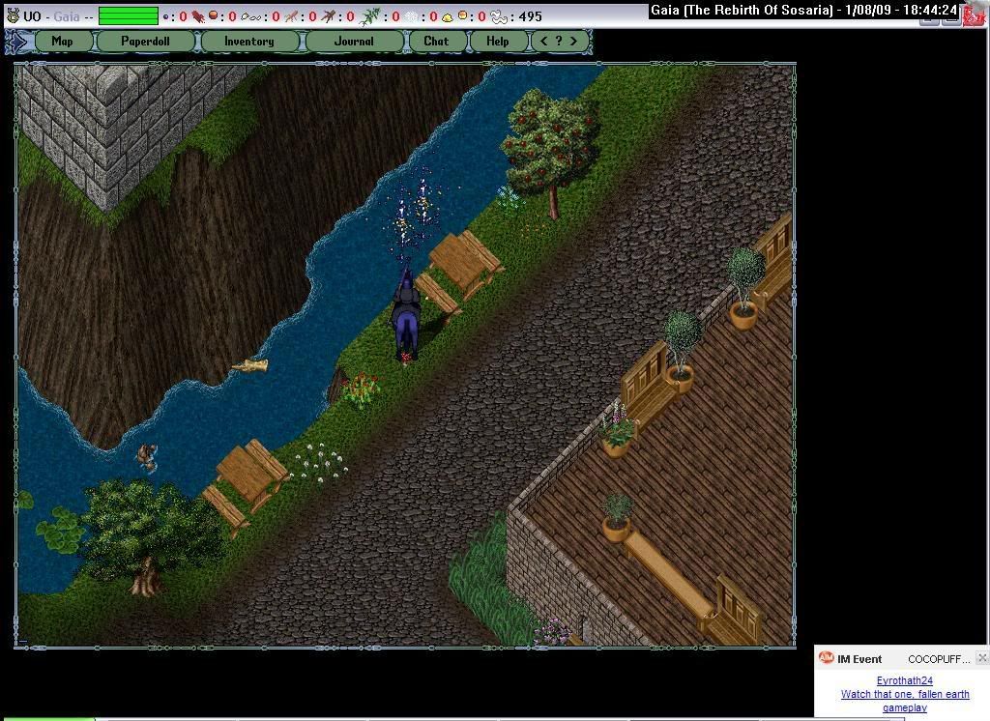
Task: Click the red blood moss reagent icon
Action: [x=198, y=15]
